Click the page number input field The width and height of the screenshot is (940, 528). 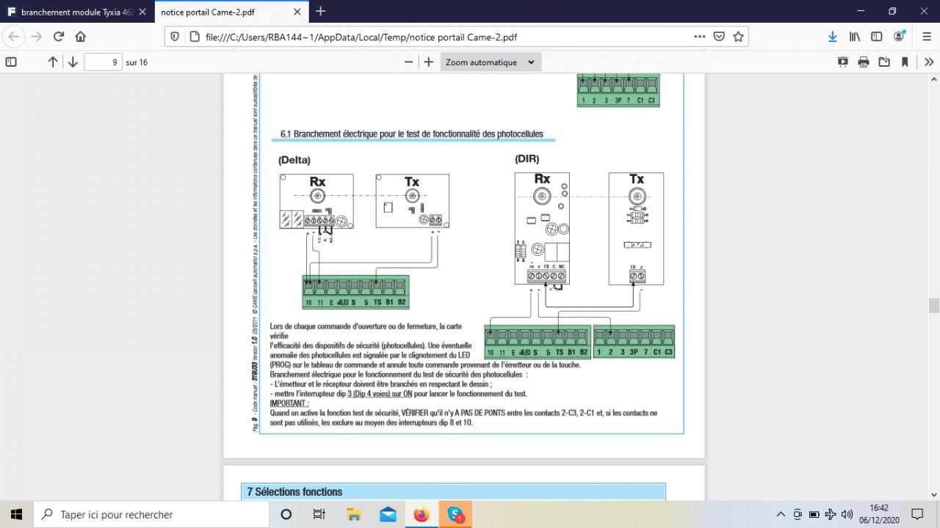coord(103,62)
